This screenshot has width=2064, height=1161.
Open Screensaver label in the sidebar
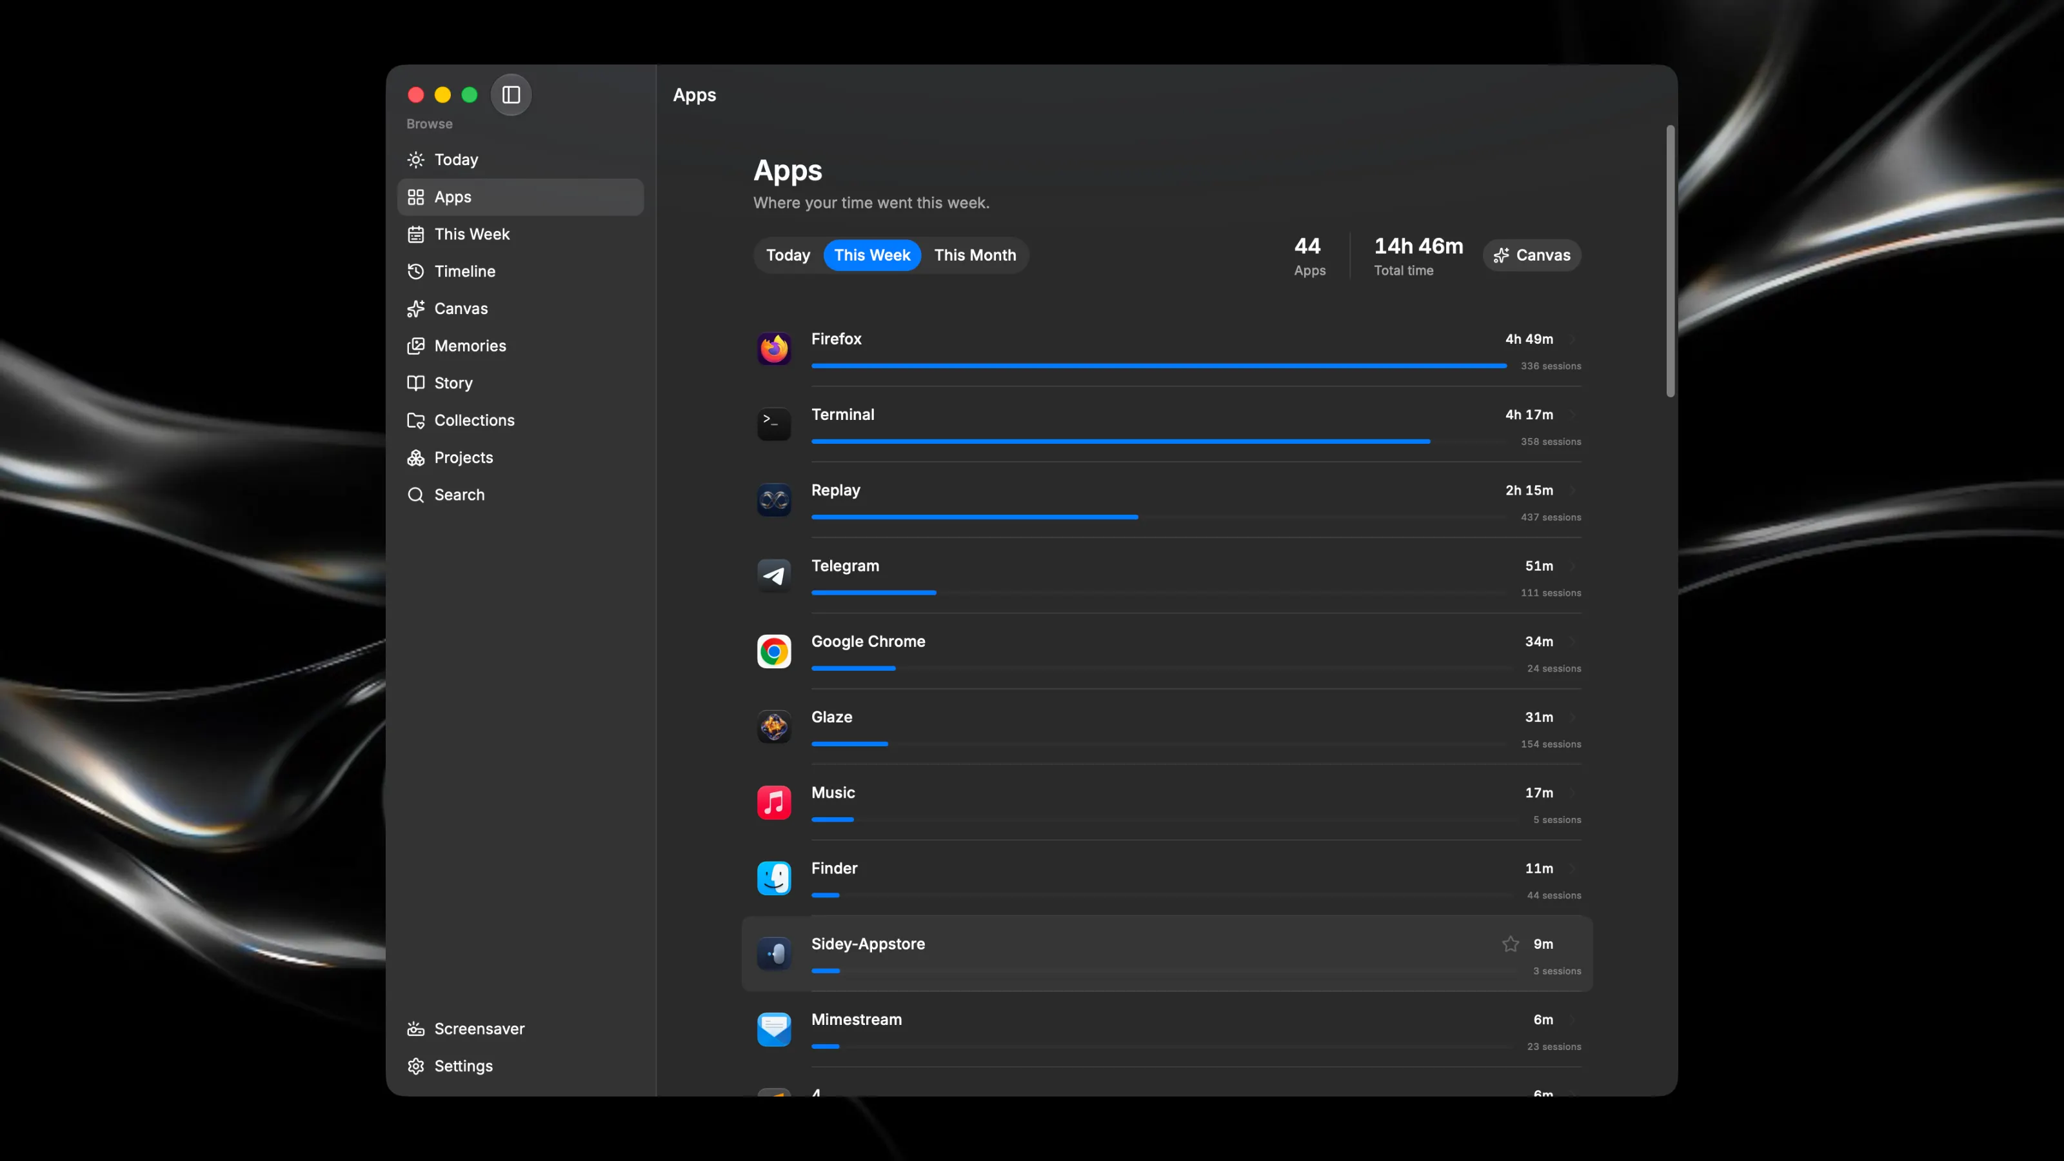coord(479,1029)
